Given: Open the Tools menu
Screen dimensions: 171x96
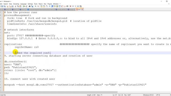Looking at the screenshot, I should [x=36, y=4].
